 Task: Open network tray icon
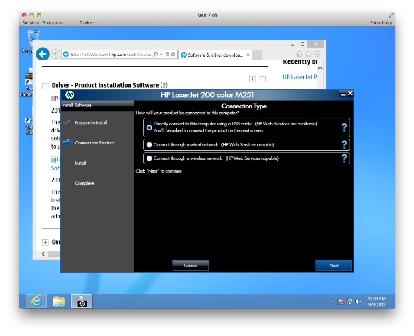coord(349,301)
